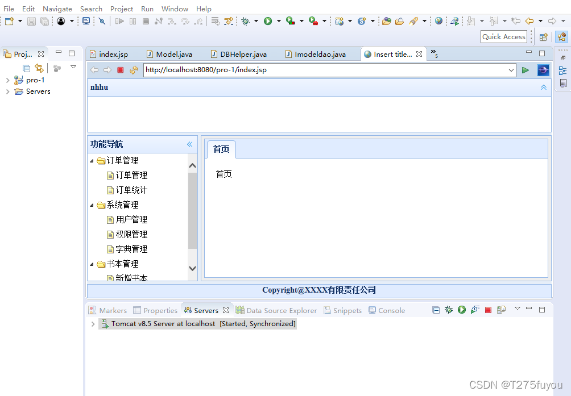Collapse the 系统管理 folder node
Viewport: 571px width, 396px height.
pos(92,205)
